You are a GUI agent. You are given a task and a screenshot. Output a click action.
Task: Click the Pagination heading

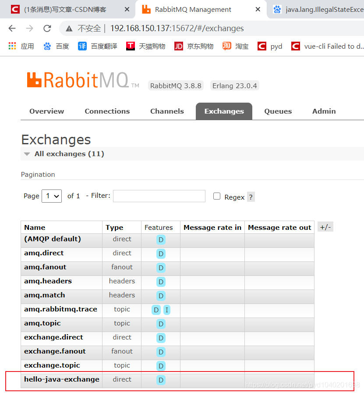click(x=38, y=175)
